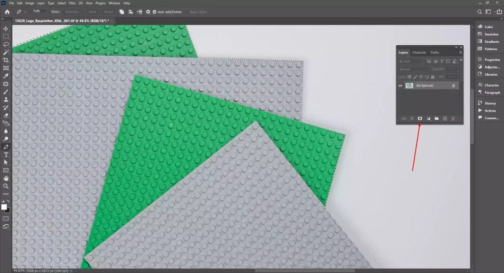Select the Rectangular Marquee tool

click(x=6, y=36)
